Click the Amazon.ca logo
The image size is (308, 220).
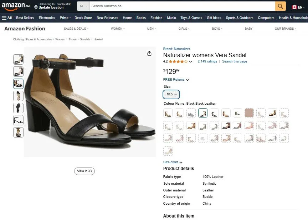click(x=15, y=6)
